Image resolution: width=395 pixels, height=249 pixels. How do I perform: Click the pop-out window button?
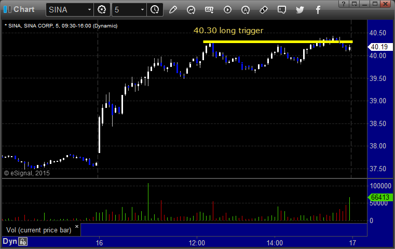(354, 4)
